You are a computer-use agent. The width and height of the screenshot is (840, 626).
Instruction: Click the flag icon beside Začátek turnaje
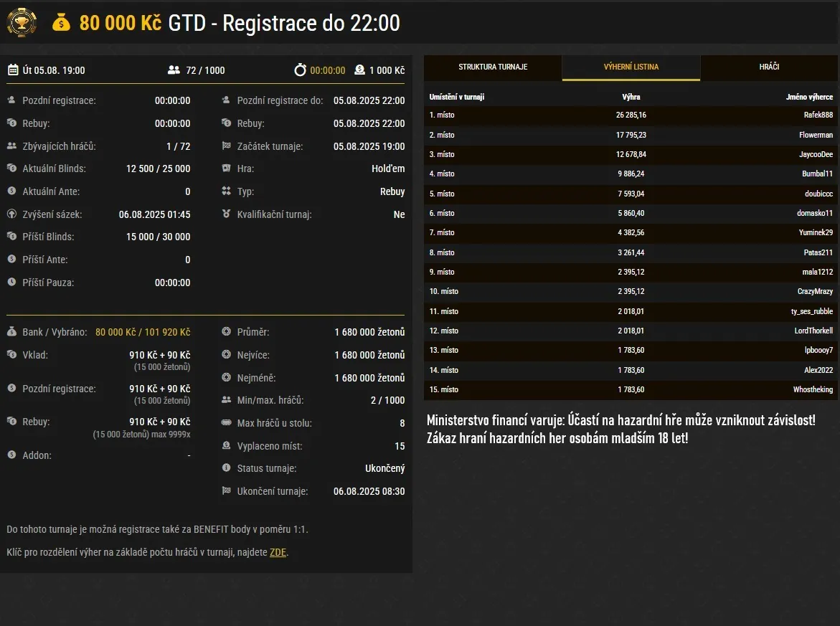pyautogui.click(x=227, y=146)
